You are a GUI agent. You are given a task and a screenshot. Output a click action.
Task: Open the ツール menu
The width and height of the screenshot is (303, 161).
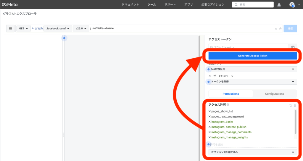tap(152, 5)
